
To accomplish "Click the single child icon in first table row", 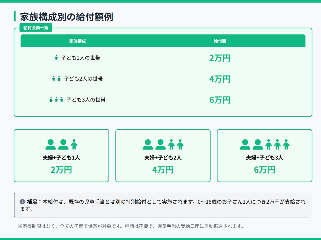I will coord(56,58).
